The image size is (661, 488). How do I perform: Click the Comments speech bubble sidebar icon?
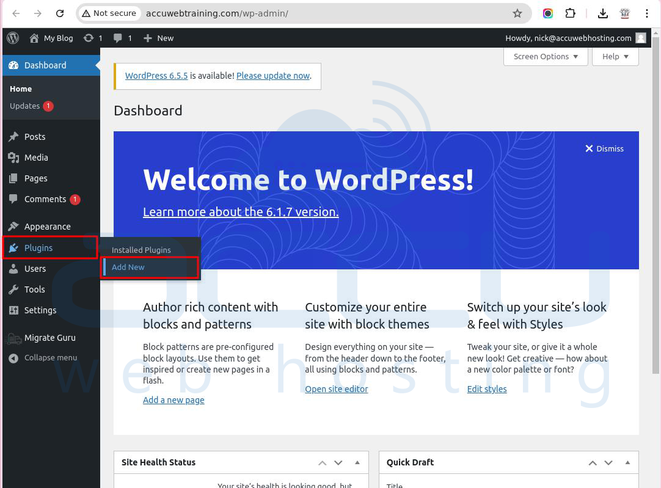pos(13,199)
